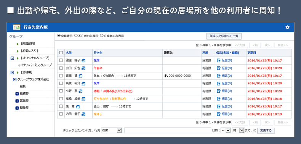Image resolution: width=301 pixels, height=144 pixels.
Task: Sort by 名前 column header
Action: 69,53
